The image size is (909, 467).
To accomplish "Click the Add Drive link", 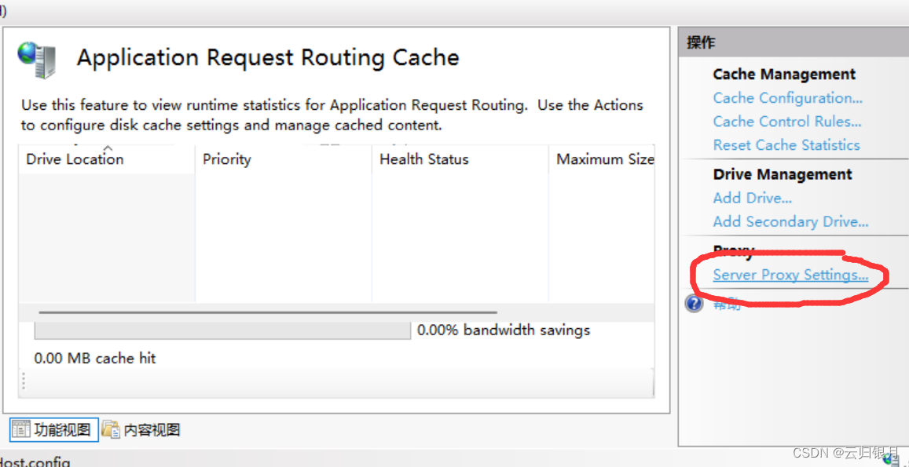I will (x=752, y=199).
